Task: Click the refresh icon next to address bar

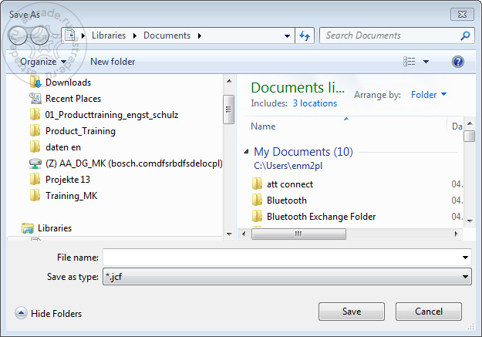Action: [x=305, y=35]
